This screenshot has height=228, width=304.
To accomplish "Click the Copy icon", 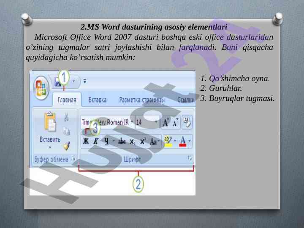I will pos(66,131).
